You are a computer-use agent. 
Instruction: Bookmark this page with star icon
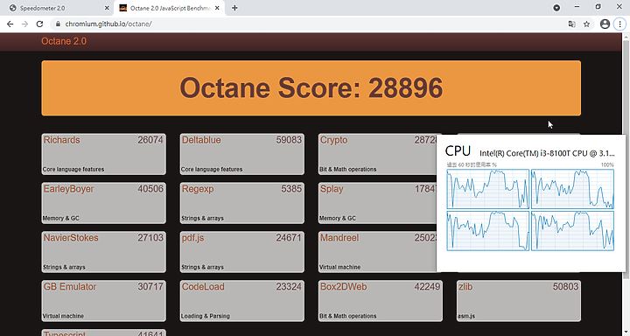click(586, 24)
